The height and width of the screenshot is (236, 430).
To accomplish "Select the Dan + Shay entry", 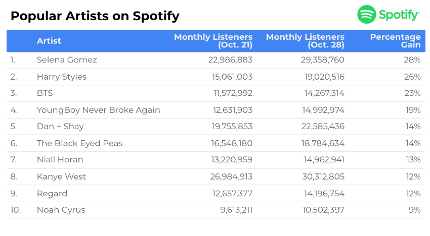I will pyautogui.click(x=60, y=127).
